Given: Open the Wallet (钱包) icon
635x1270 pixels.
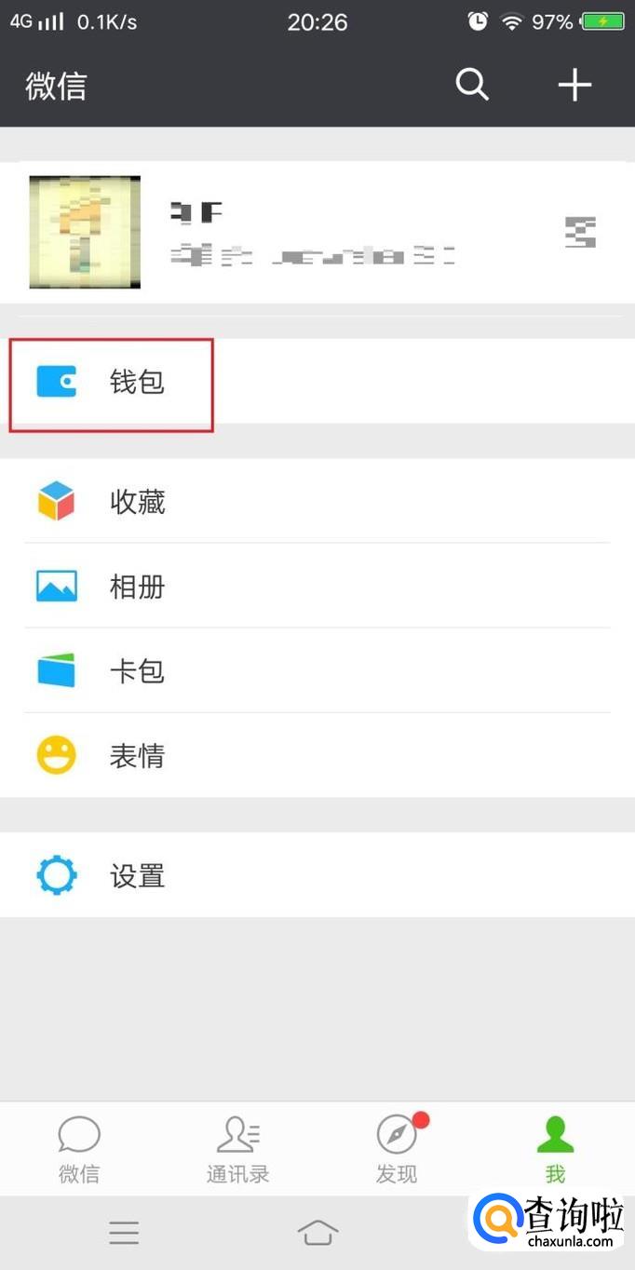Looking at the screenshot, I should (56, 382).
